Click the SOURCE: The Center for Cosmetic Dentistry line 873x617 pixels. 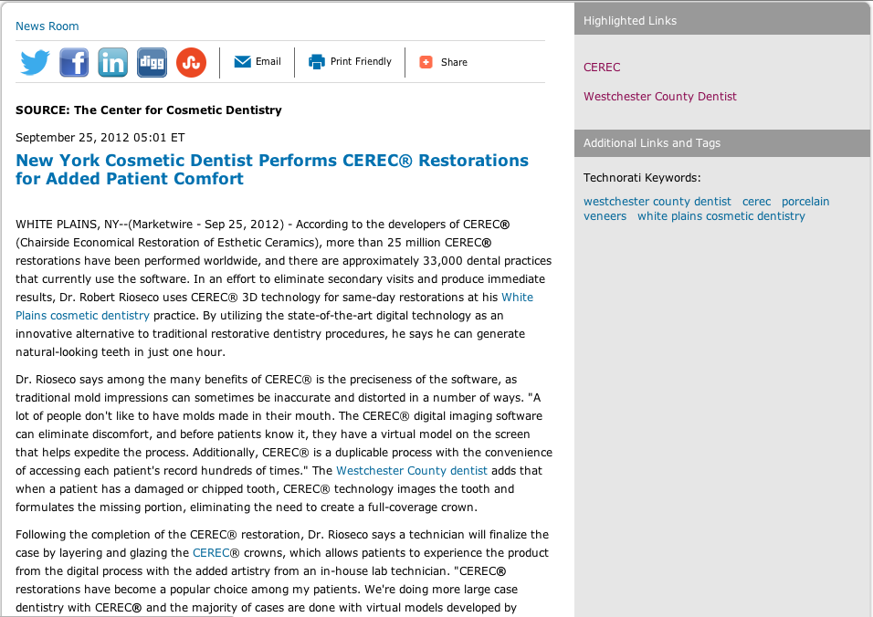pos(149,110)
